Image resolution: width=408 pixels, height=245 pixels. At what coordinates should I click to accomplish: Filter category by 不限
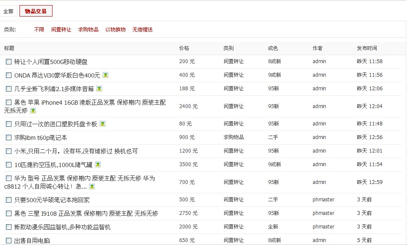[39, 29]
